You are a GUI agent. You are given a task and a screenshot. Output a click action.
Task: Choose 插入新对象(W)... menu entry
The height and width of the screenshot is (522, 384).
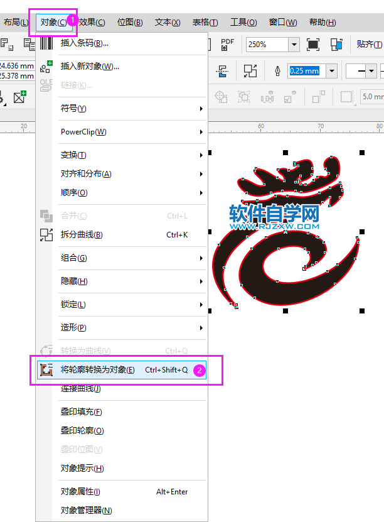(x=122, y=66)
